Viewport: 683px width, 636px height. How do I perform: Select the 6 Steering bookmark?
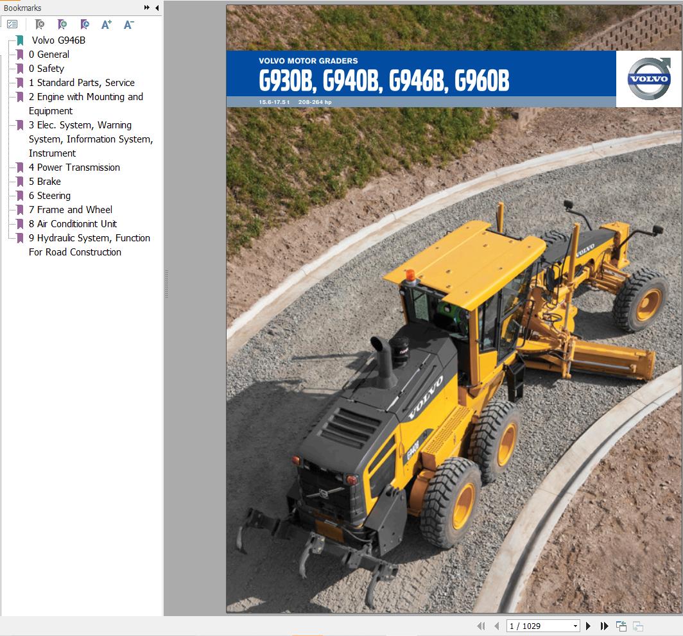[x=49, y=196]
